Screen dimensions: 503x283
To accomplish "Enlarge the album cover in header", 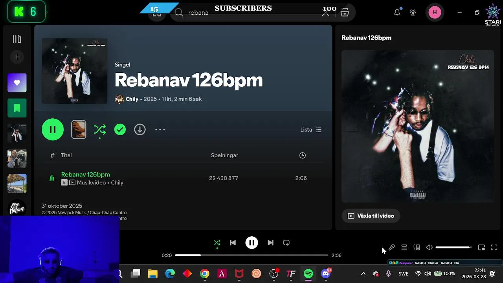I will (75, 71).
